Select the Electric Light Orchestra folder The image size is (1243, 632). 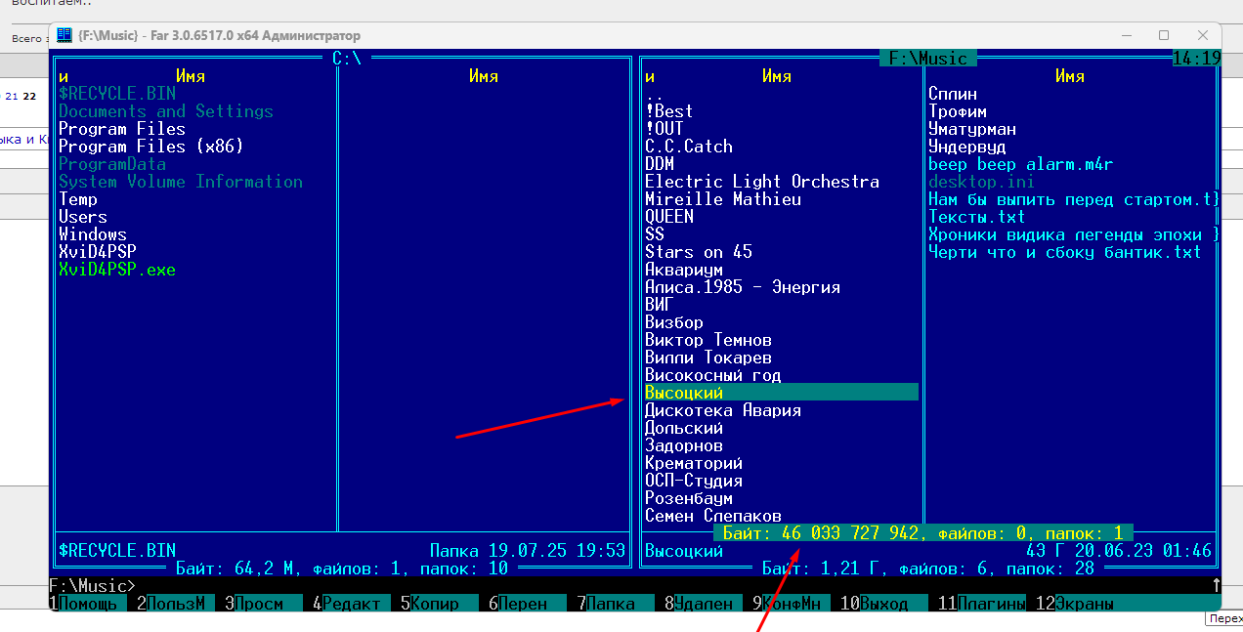pos(762,182)
